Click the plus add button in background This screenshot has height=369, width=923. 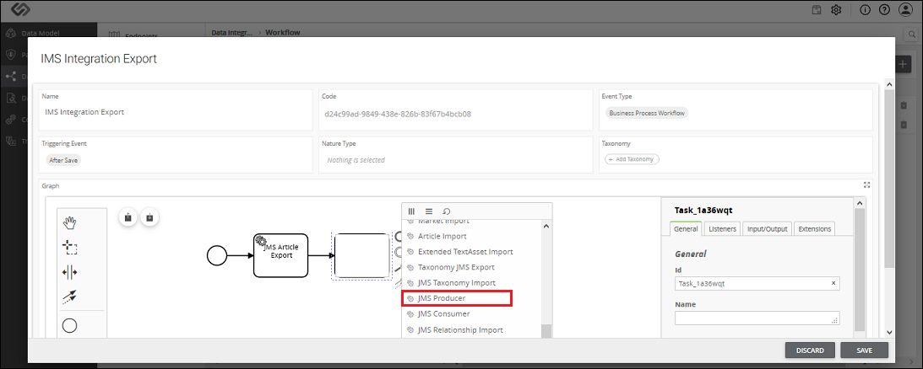[x=904, y=64]
